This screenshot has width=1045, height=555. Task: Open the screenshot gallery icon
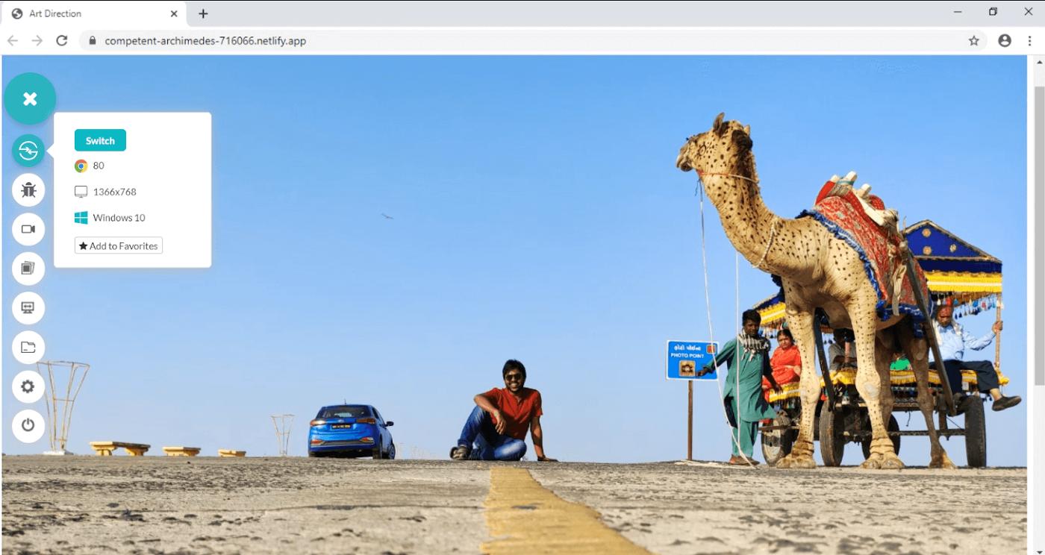[x=28, y=269]
